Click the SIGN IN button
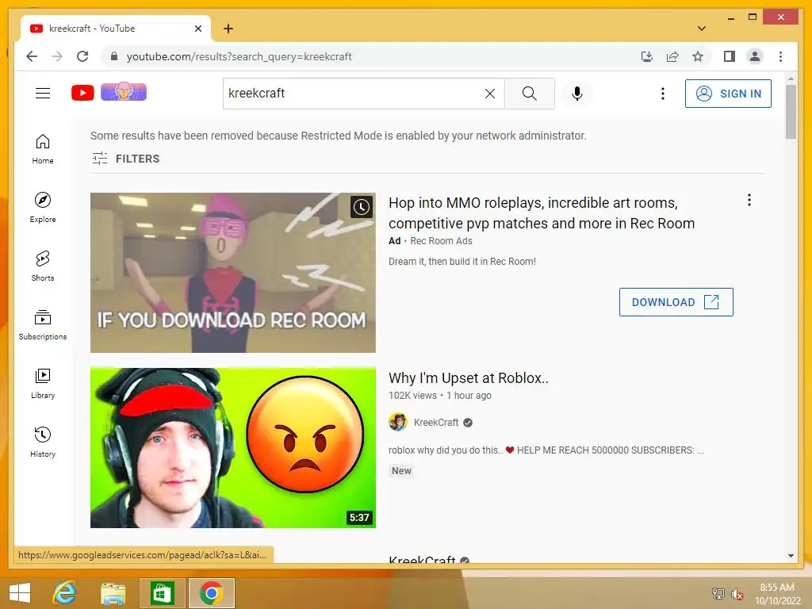The width and height of the screenshot is (812, 609). click(728, 94)
